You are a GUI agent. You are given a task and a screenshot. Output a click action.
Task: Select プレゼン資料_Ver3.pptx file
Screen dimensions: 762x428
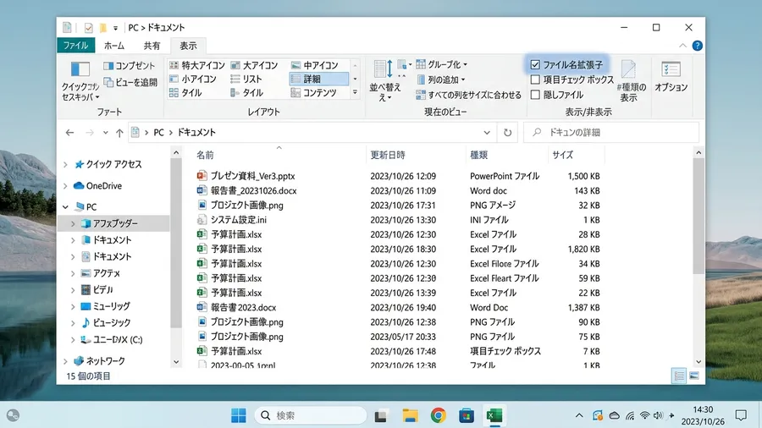252,176
